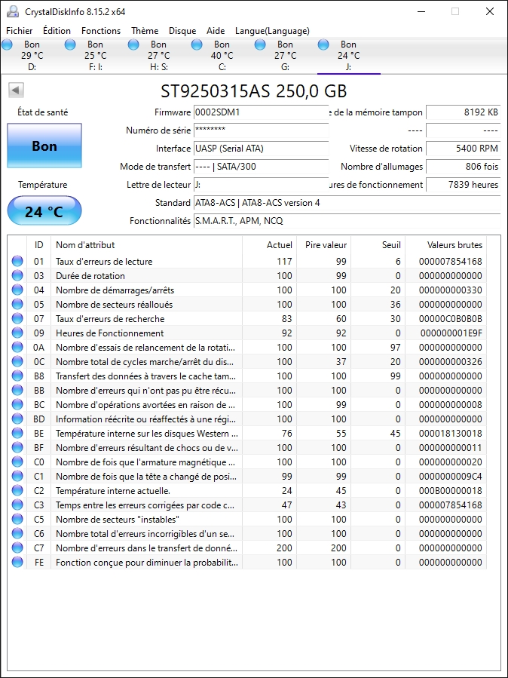The width and height of the screenshot is (508, 678).
Task: Switch to the G: drive tab
Action: point(285,56)
